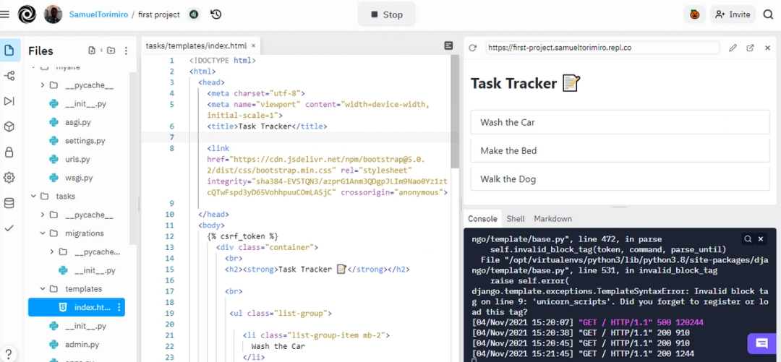Open the Packages cube icon

pos(9,126)
